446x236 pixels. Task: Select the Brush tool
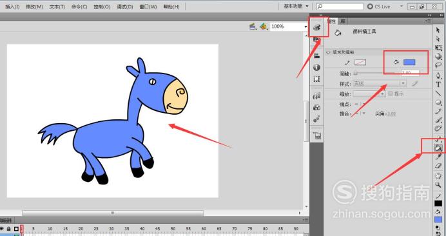click(x=438, y=120)
